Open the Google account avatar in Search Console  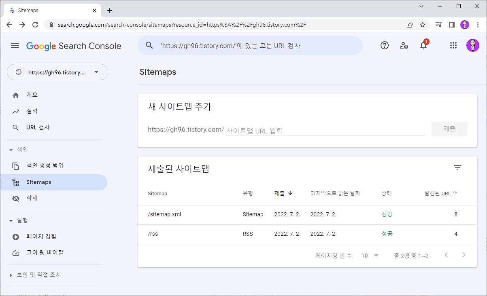[472, 45]
